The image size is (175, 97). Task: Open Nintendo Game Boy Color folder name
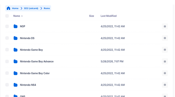[x=35, y=73]
